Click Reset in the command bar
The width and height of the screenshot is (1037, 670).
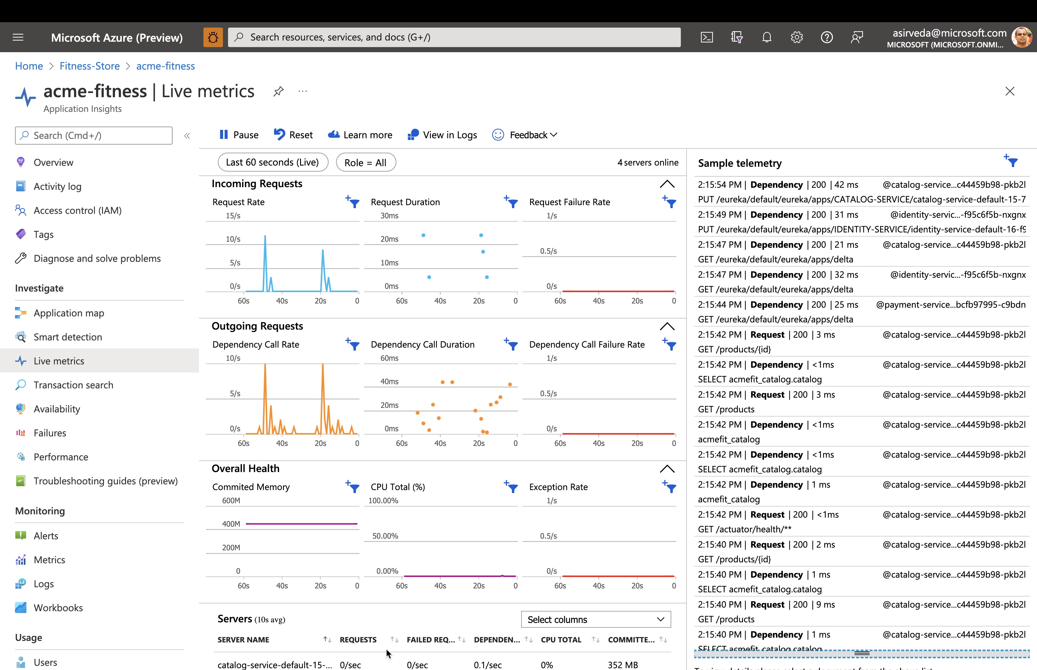tap(293, 135)
